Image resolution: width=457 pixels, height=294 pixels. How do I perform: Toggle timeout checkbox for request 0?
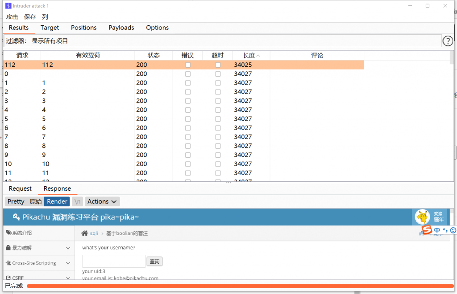[218, 74]
